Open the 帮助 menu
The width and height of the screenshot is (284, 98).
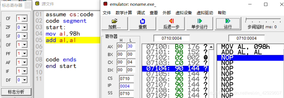[222, 13]
